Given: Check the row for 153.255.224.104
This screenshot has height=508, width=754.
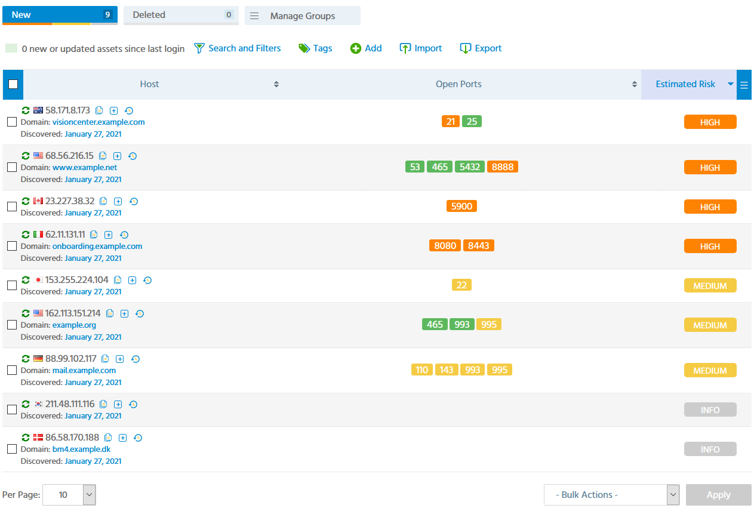Looking at the screenshot, I should coord(11,285).
